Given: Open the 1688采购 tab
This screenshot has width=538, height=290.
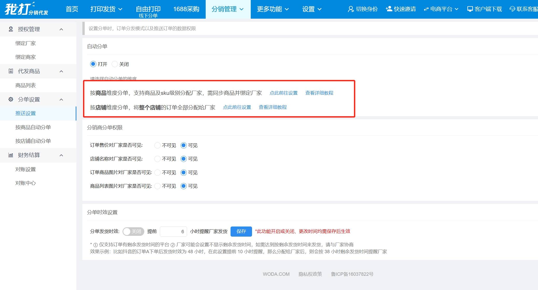Looking at the screenshot, I should (x=186, y=9).
